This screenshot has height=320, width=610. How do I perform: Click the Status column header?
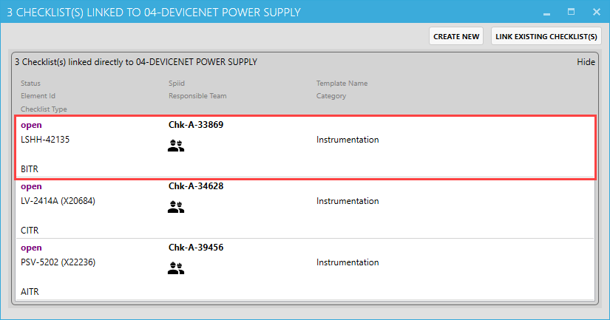click(31, 84)
